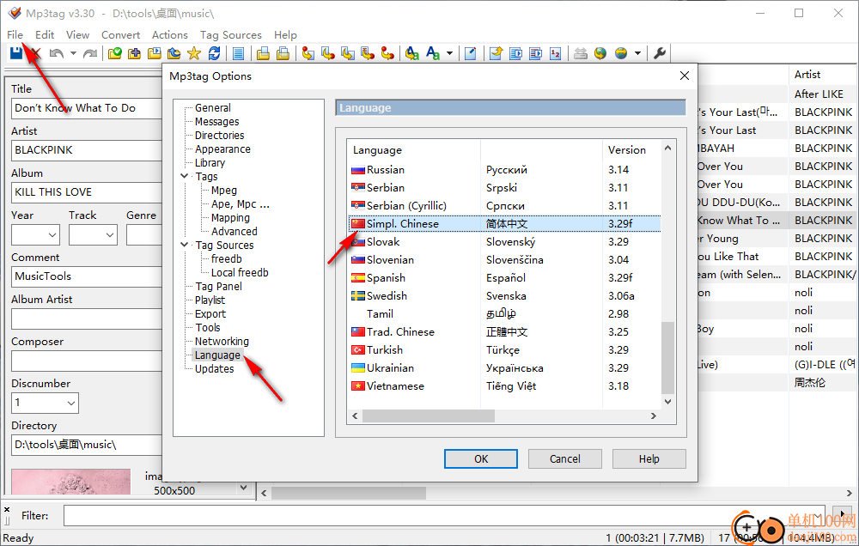This screenshot has width=859, height=546.
Task: Click the Save tag floppy disk icon
Action: (15, 53)
